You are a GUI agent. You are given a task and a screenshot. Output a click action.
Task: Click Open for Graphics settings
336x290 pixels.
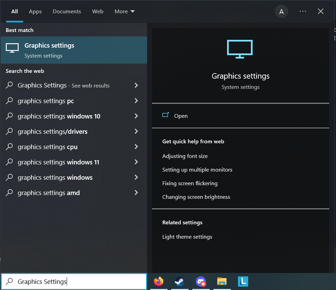(x=181, y=116)
